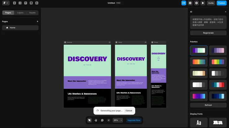This screenshot has height=128, width=229.
Task: Select the white to dark gray palette
Action: click(218, 73)
